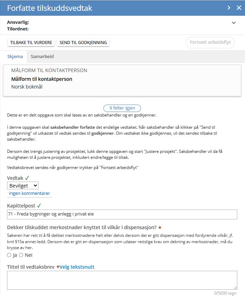Screen dimensions: 245x296
Task: Expand the Ansvarlig/Tilordnet section chevron
Action: pos(233,22)
